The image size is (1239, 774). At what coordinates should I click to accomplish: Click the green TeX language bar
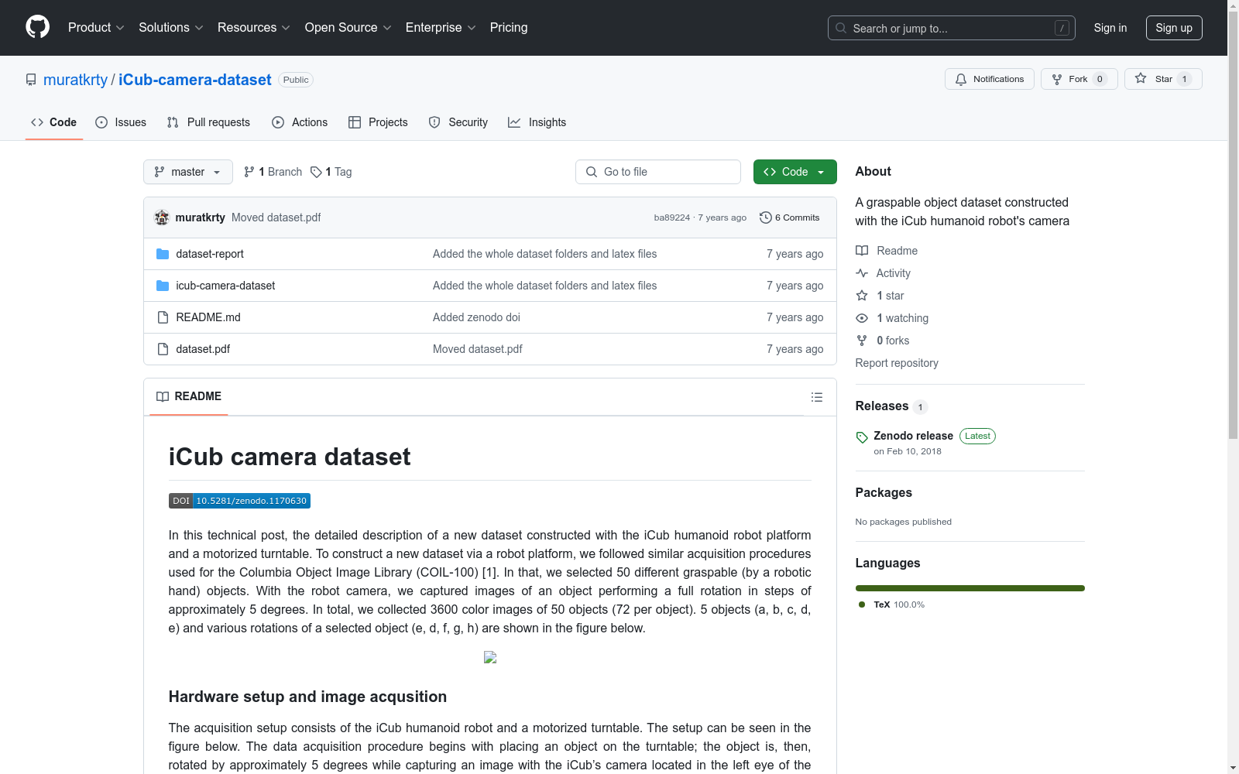pyautogui.click(x=970, y=588)
